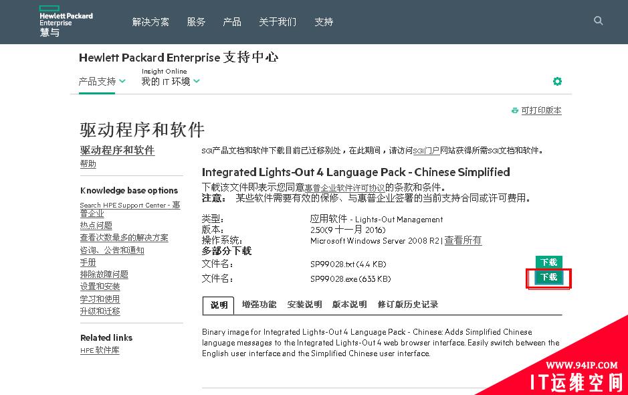Open the 服务 menu
This screenshot has width=628, height=395.
point(196,21)
